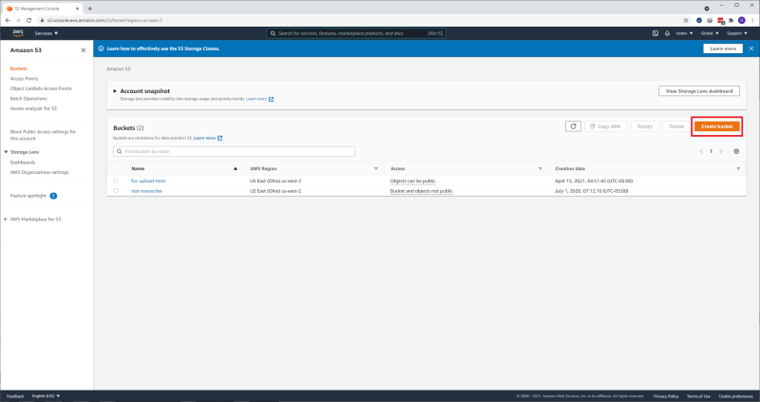Screen dimensions: 760x402
Task: Expand the Account snapshot section
Action: pyautogui.click(x=115, y=90)
